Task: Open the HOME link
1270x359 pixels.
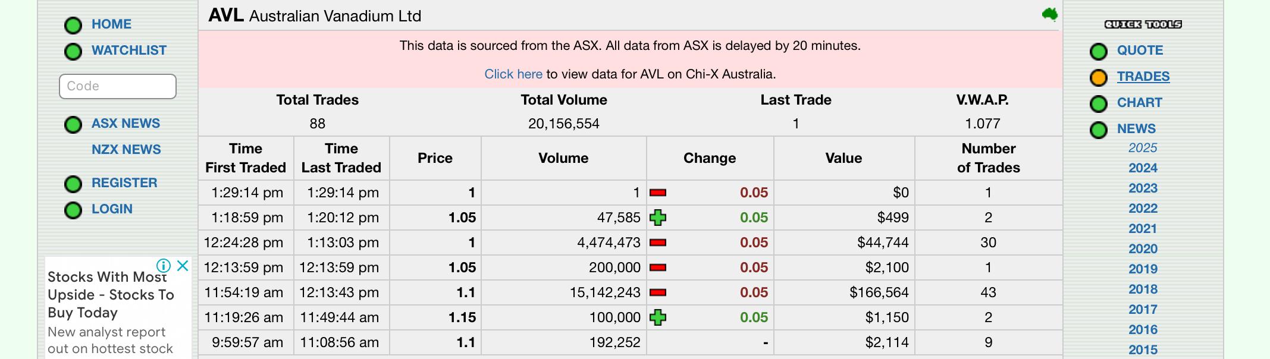Action: (x=111, y=24)
